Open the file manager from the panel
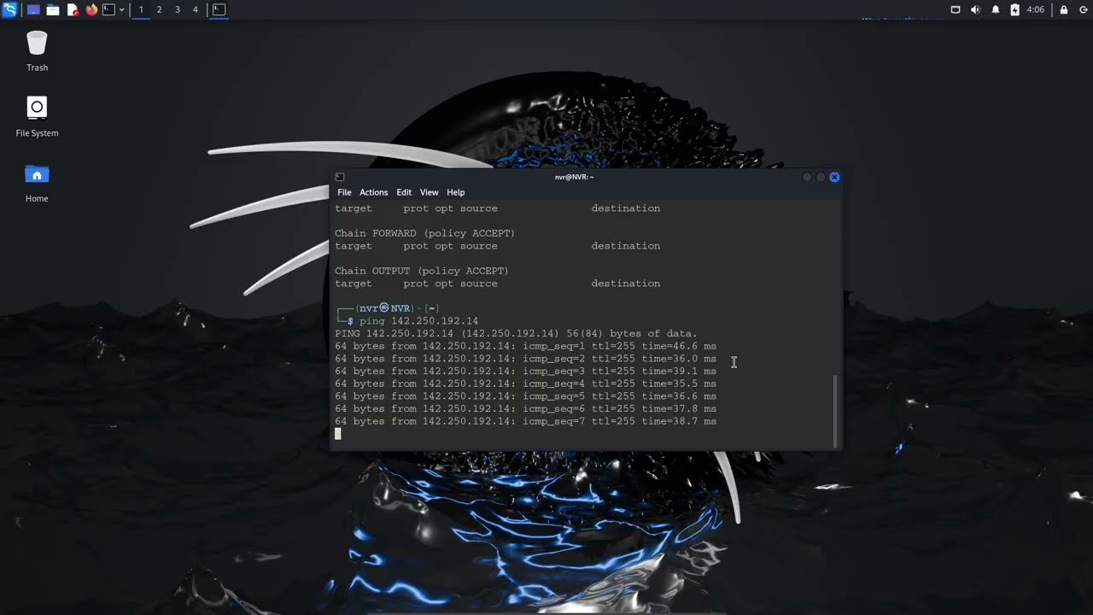1093x615 pixels. (53, 9)
